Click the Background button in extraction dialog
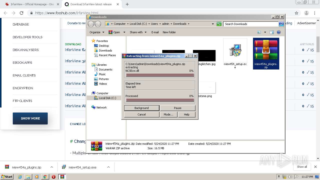Image resolution: width=320 pixels, height=180 pixels. (141, 108)
